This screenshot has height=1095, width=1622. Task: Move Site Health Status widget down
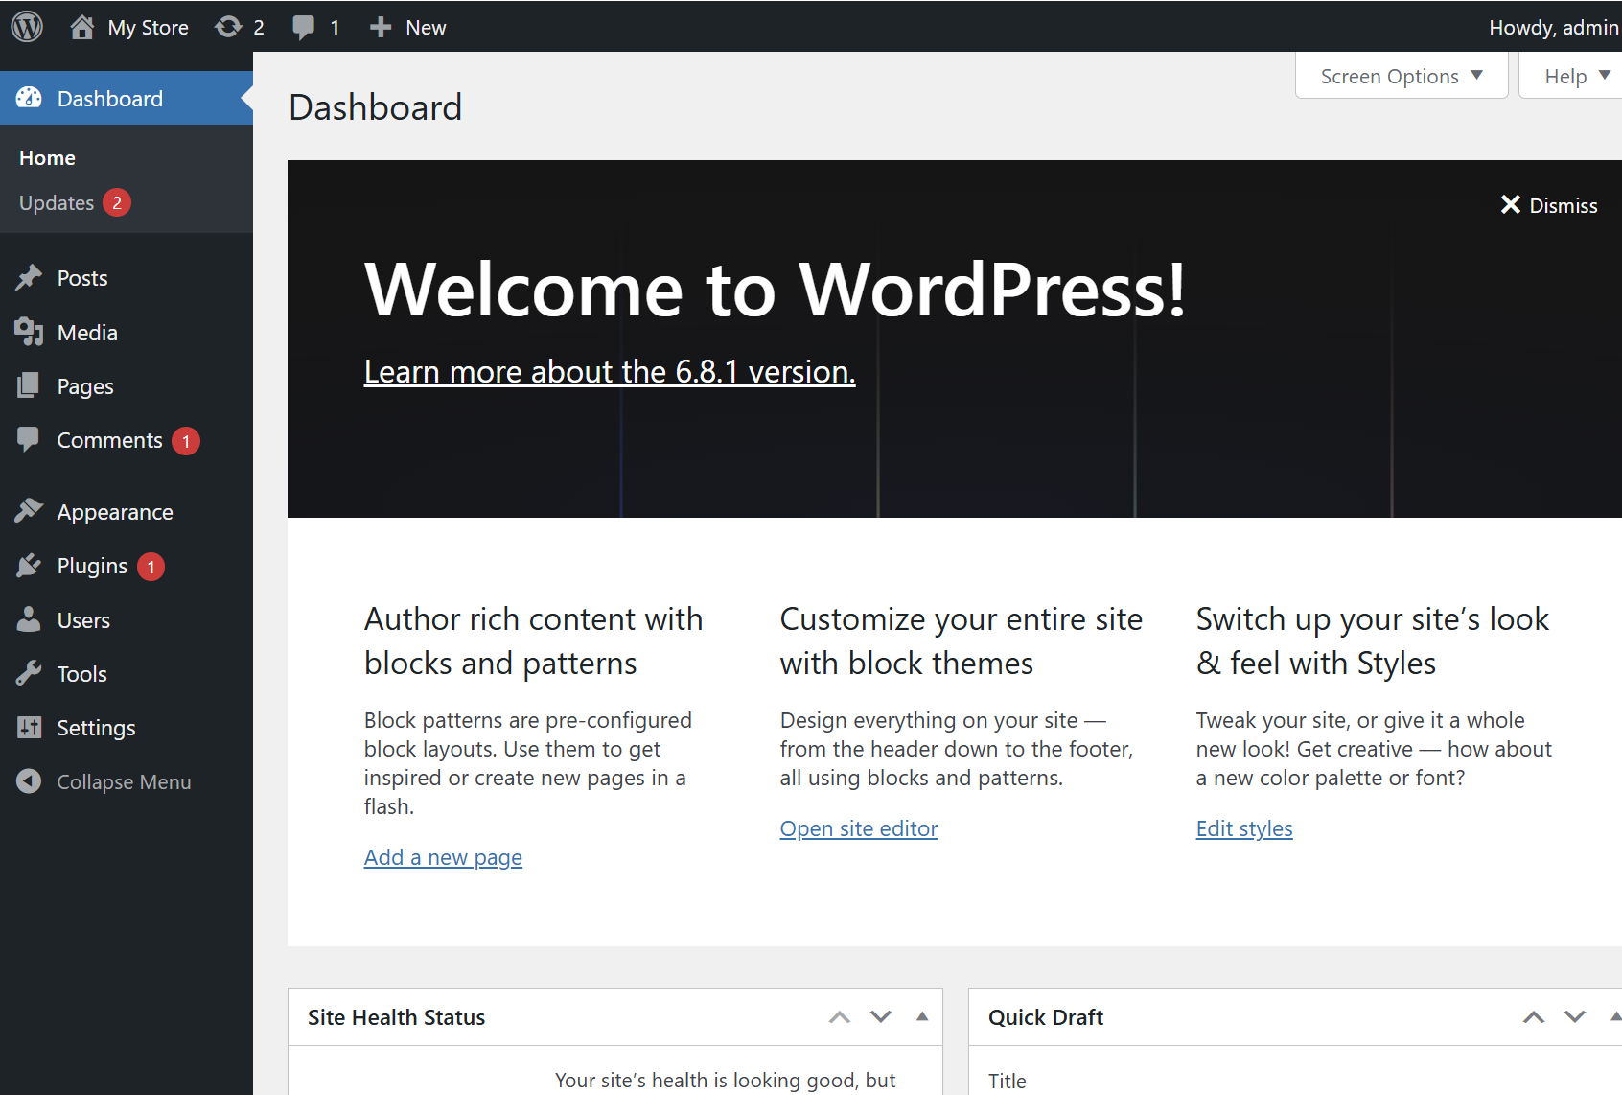[881, 1017]
